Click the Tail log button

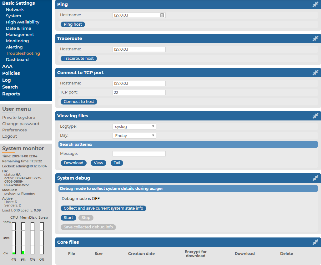point(117,163)
